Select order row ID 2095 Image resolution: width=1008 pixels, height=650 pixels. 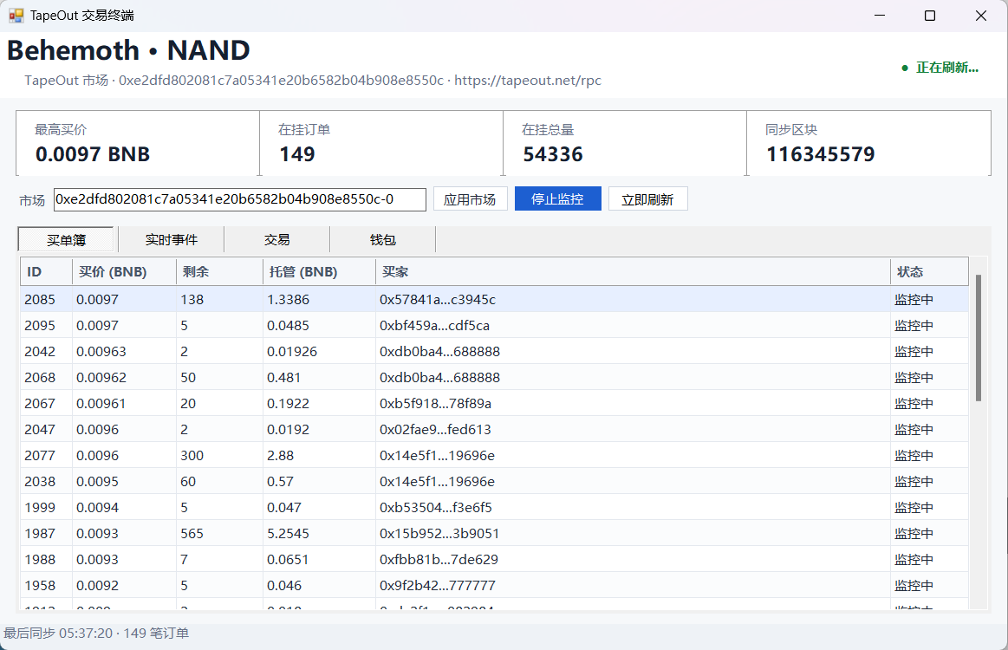pos(494,325)
